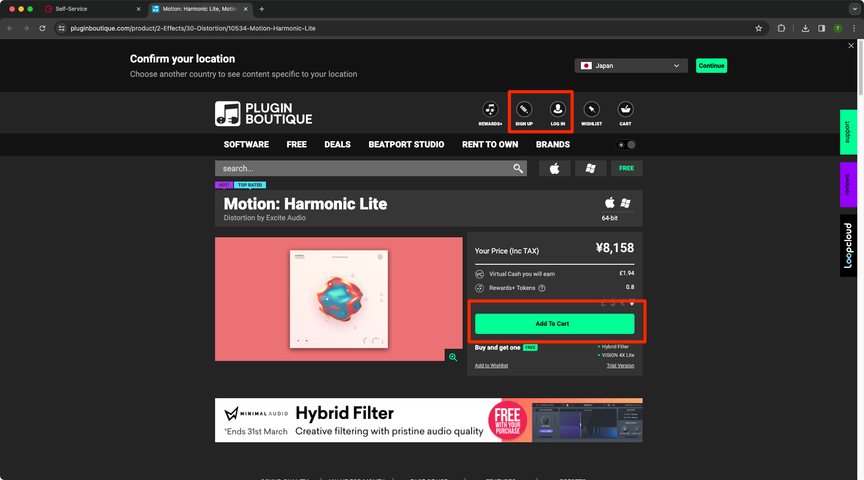The image size is (864, 480).
Task: Zoom product image with magnifier icon
Action: pos(453,357)
